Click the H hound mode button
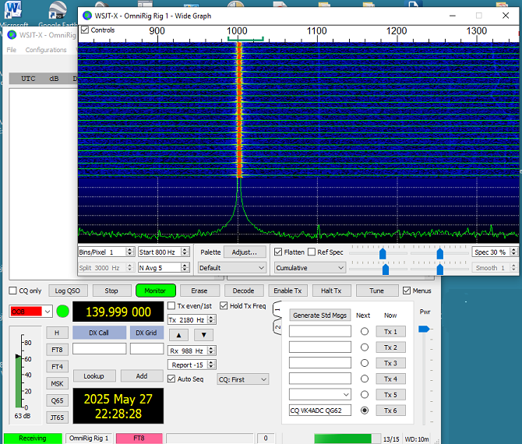Image resolution: width=522 pixels, height=444 pixels. coord(57,333)
